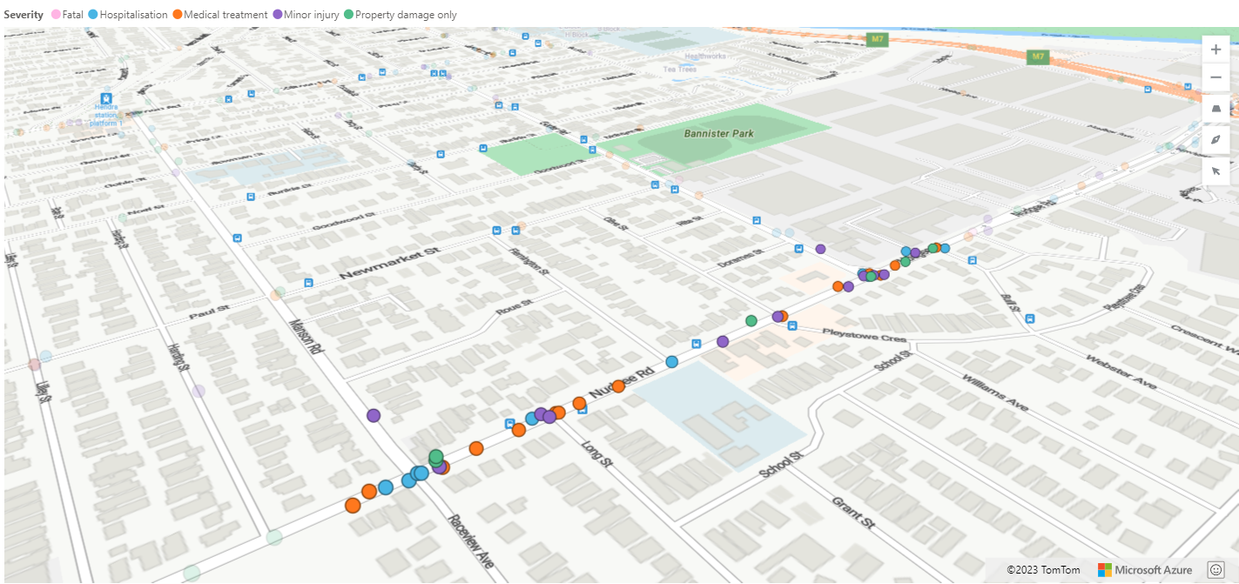Image resolution: width=1239 pixels, height=584 pixels.
Task: Toggle the Property damage only legend item
Action: point(347,14)
